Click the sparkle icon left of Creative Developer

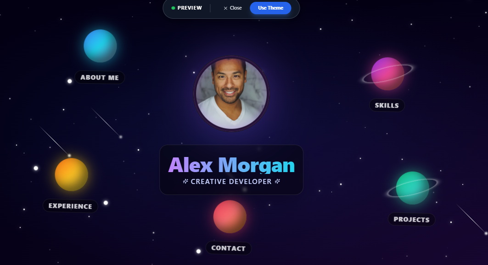pos(185,181)
